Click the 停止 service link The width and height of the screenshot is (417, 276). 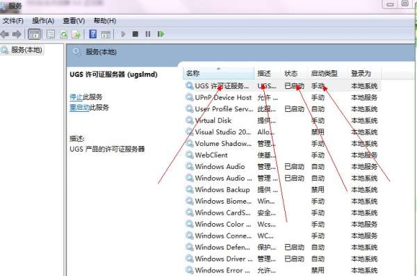[76, 97]
